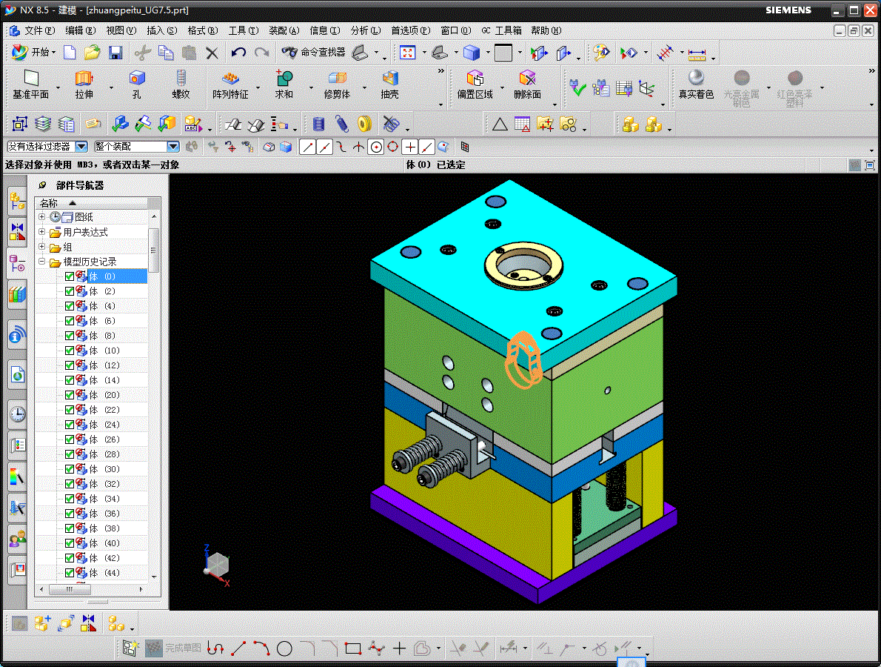Click the New file icon

click(70, 53)
